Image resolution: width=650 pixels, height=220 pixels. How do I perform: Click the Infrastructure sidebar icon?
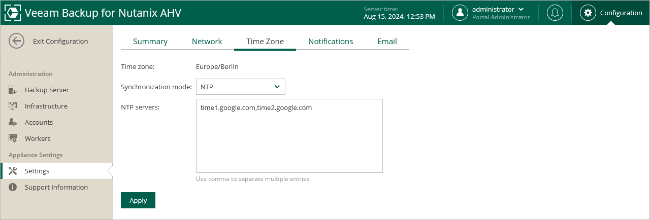13,106
